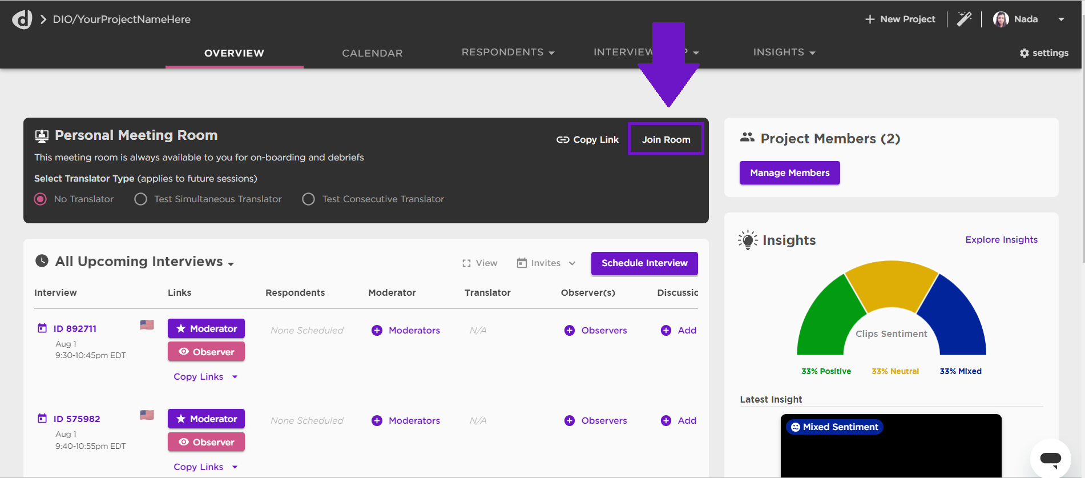The width and height of the screenshot is (1085, 478).
Task: Select the No Translator option
Action: 41,199
